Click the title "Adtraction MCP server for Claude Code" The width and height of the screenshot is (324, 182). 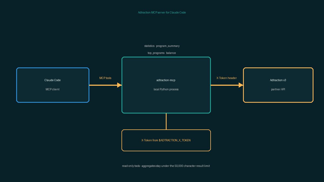point(162,12)
